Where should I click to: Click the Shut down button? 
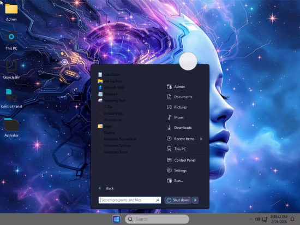178,200
